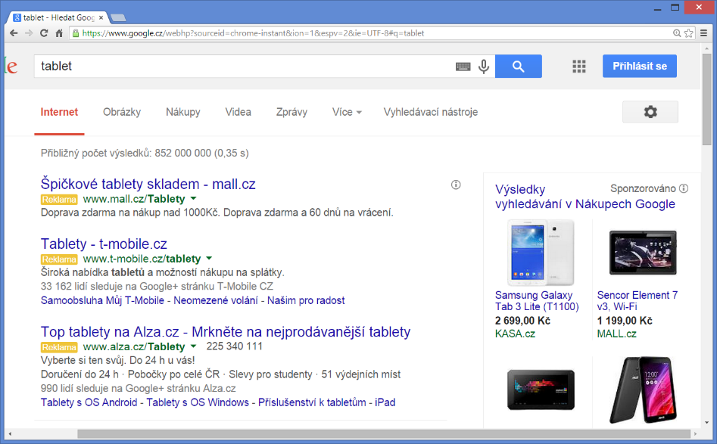Click the MALL.cz seller name
The width and height of the screenshot is (717, 444).
(616, 334)
